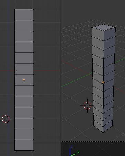
Task: Select the bottom front corner vertex in perspective view
Action: (103, 132)
